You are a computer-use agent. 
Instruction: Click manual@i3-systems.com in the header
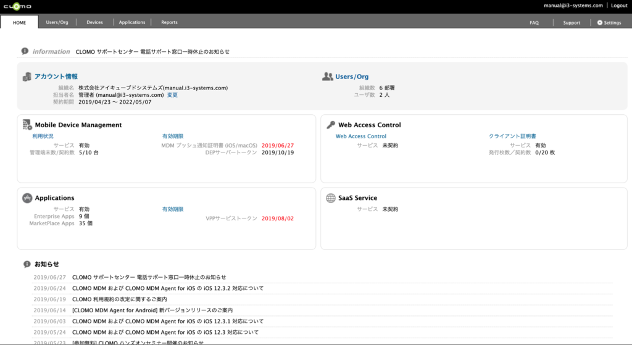click(573, 5)
